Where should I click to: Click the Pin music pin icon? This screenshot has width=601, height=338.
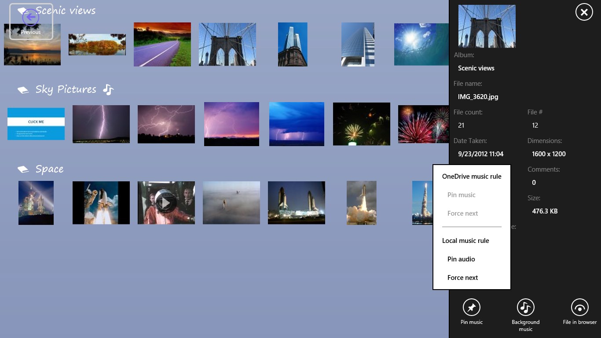[x=471, y=308]
